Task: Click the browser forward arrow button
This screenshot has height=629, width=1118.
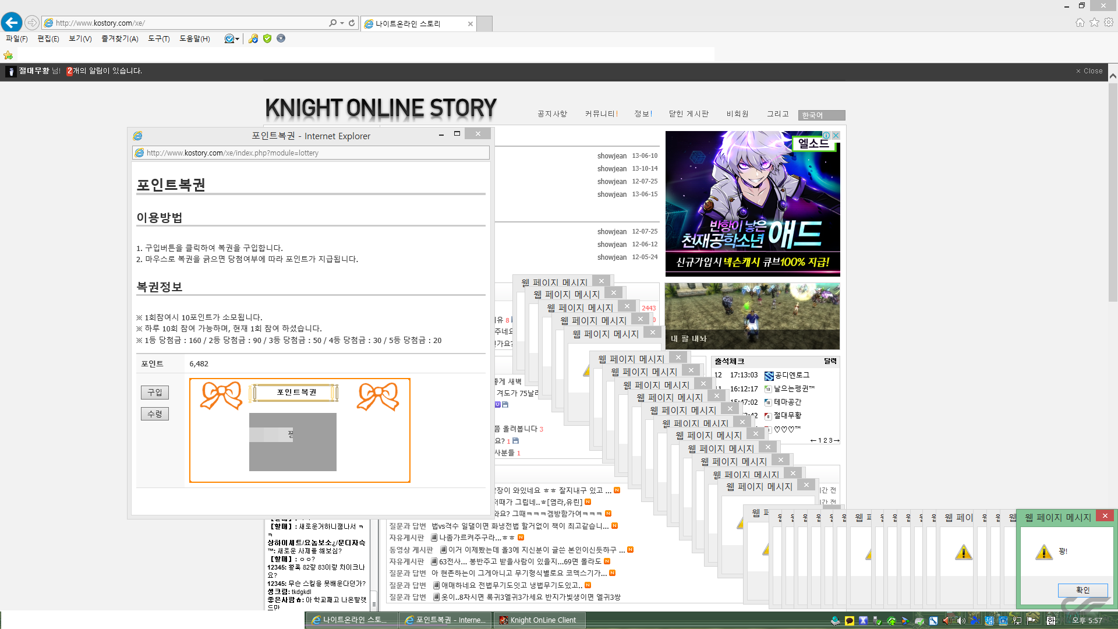Action: (x=32, y=23)
